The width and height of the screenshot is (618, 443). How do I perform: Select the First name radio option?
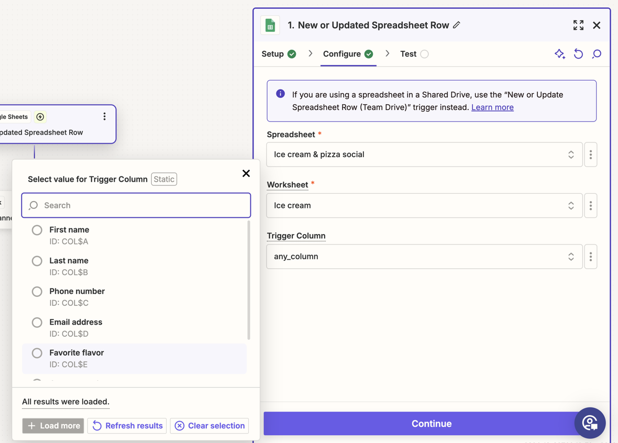click(37, 230)
